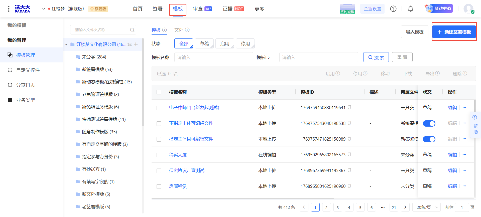Focus the 模板名称 input field
Viewport: 481px width, 217px height.
pyautogui.click(x=213, y=57)
